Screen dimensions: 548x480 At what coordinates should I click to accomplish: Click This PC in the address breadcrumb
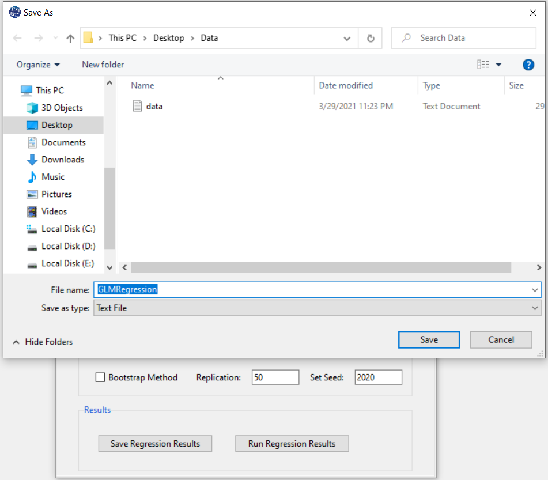click(x=122, y=38)
